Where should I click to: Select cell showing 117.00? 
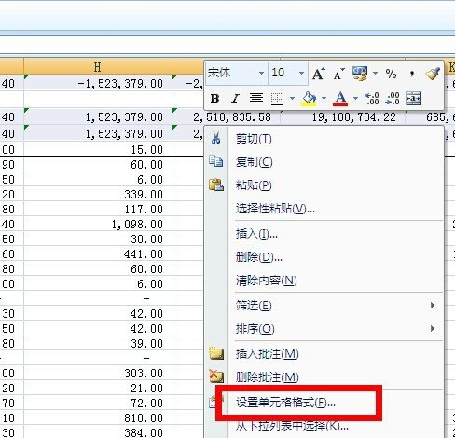coord(98,209)
